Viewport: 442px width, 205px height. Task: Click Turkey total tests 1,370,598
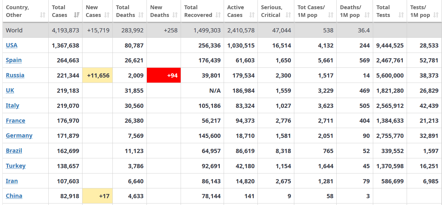(x=390, y=166)
